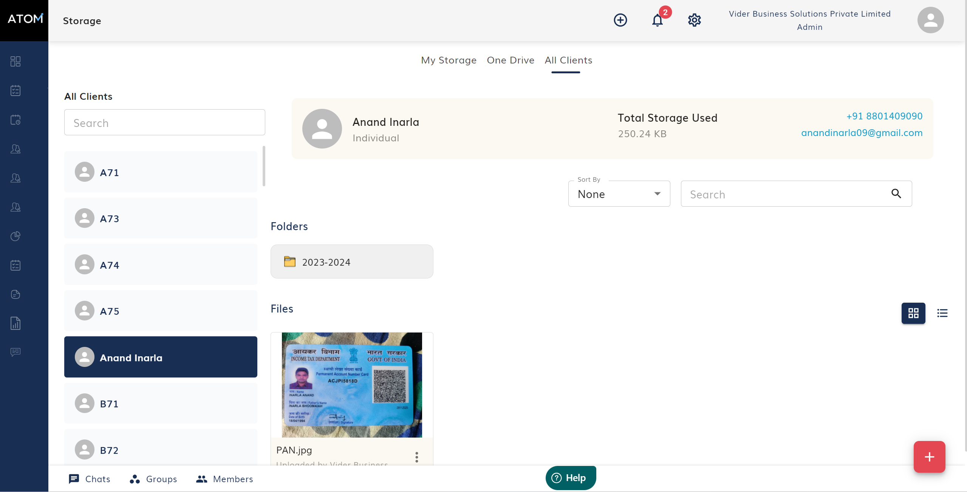Viewport: 967px width, 492px height.
Task: Click the pie chart icon in sidebar
Action: pyautogui.click(x=15, y=236)
